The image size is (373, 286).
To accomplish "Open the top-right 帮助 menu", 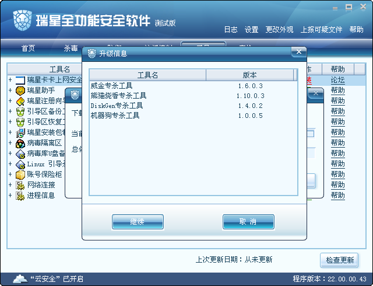I will (x=356, y=30).
